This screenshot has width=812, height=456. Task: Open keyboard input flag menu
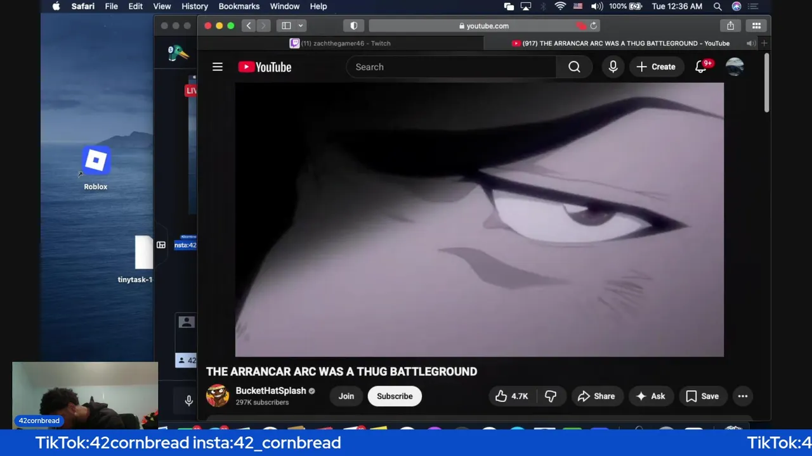point(578,6)
